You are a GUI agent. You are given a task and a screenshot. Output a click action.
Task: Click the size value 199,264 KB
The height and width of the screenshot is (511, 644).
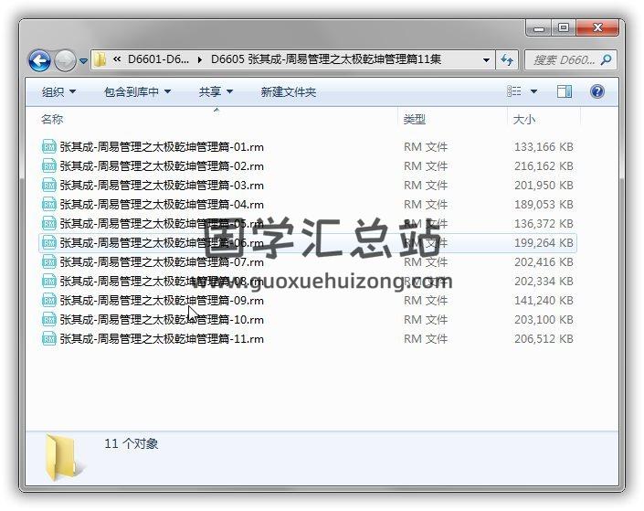(x=544, y=243)
